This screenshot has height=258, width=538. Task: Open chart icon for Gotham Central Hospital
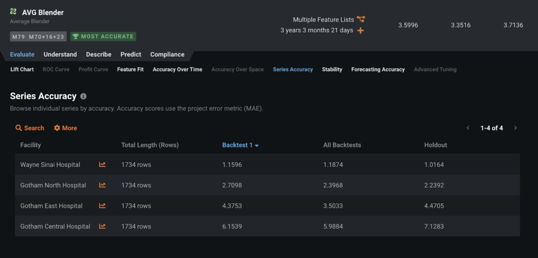[x=102, y=226]
